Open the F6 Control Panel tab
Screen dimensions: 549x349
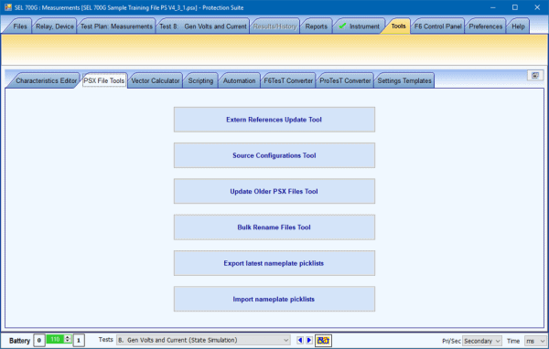point(437,26)
